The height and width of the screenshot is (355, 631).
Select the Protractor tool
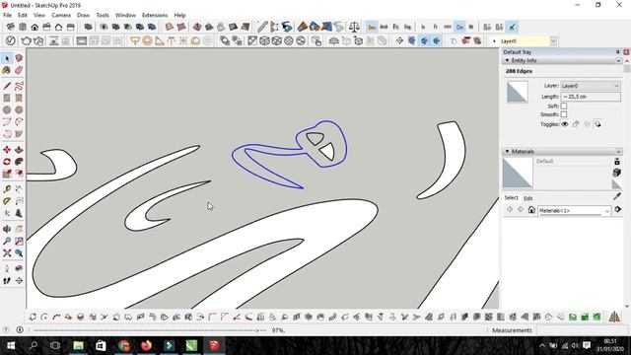7,201
